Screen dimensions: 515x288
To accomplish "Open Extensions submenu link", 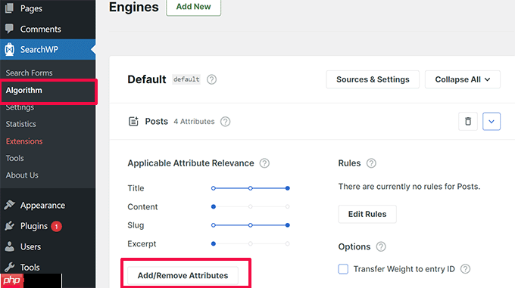I will [24, 141].
